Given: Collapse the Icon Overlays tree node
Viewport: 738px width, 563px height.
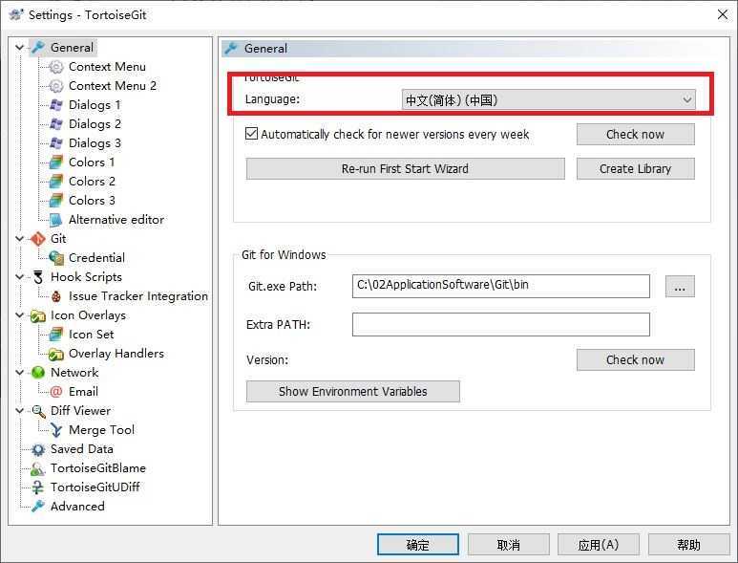Looking at the screenshot, I should 20,315.
